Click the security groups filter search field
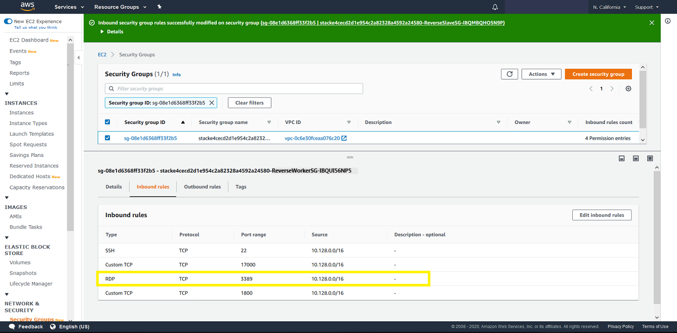Viewport: 677px width, 333px height. click(234, 88)
